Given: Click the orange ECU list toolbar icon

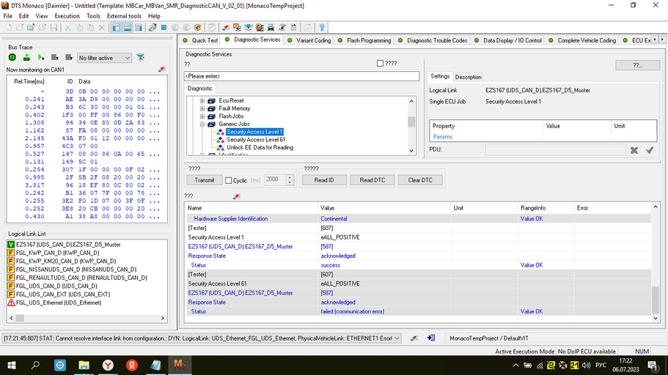Looking at the screenshot, I should click(260, 28).
